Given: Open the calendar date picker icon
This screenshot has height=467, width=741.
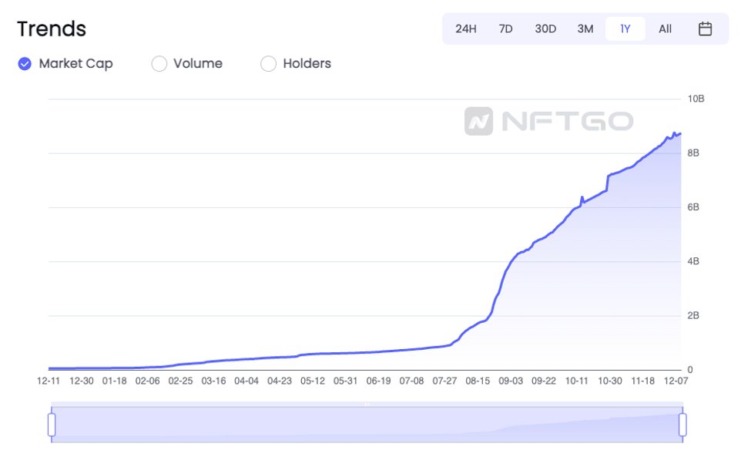Looking at the screenshot, I should 705,29.
